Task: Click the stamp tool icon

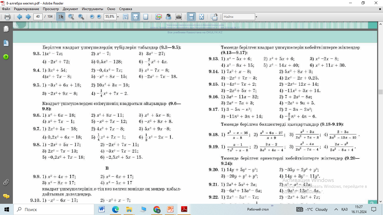Action: pyautogui.click(x=169, y=17)
